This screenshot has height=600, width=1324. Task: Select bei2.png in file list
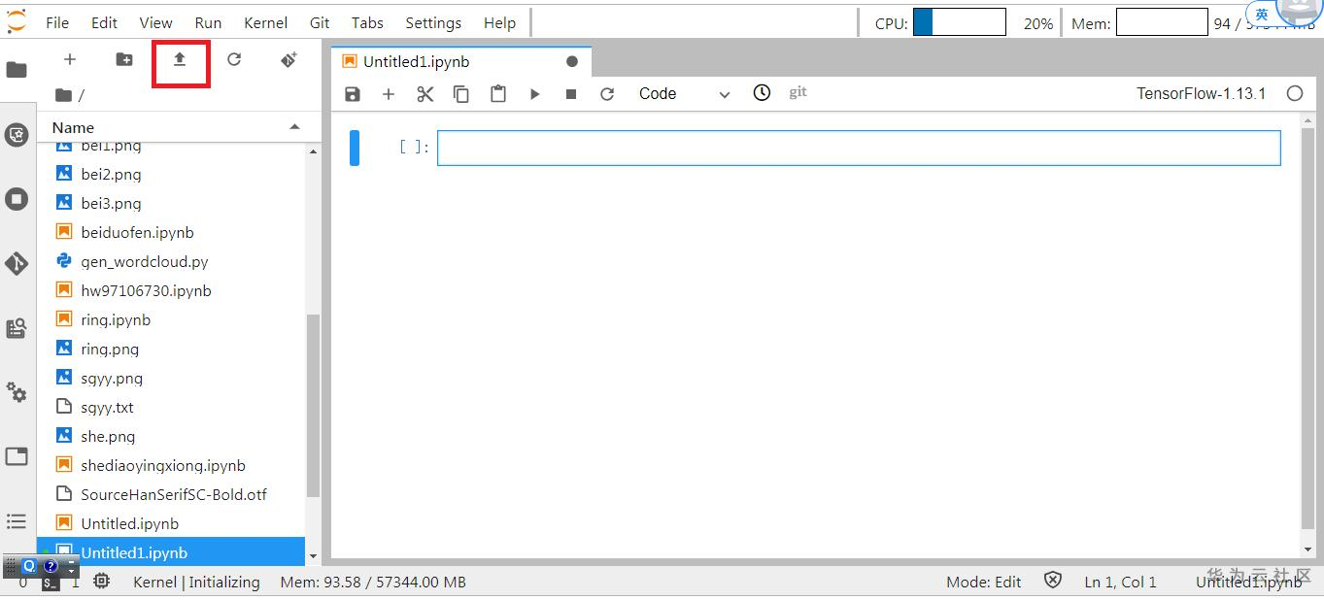click(x=171, y=175)
